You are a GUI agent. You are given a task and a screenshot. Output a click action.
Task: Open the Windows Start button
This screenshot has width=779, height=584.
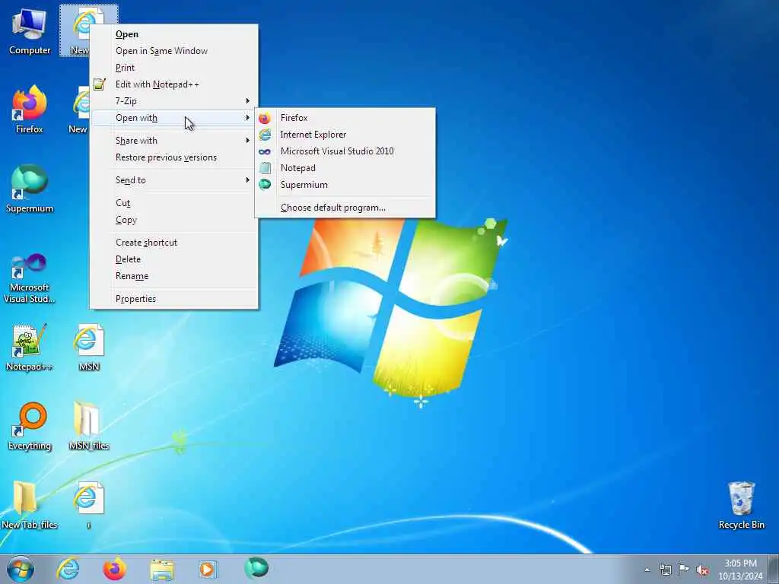tap(21, 569)
